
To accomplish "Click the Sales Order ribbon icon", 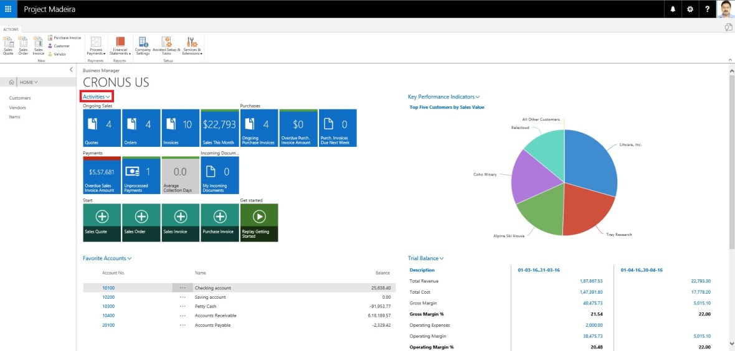I will tap(23, 45).
